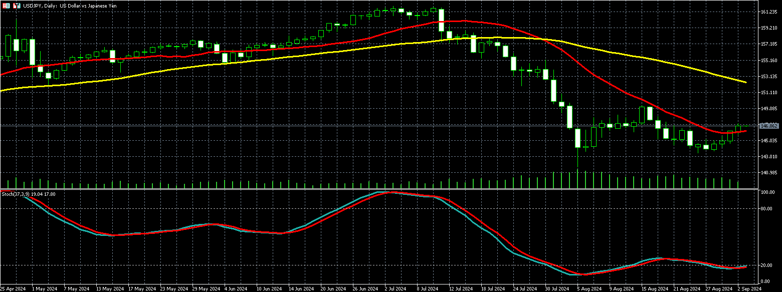Viewport: 782px width, 292px height.
Task: Click the 27 Aug 2024 date label
Action: pos(719,289)
